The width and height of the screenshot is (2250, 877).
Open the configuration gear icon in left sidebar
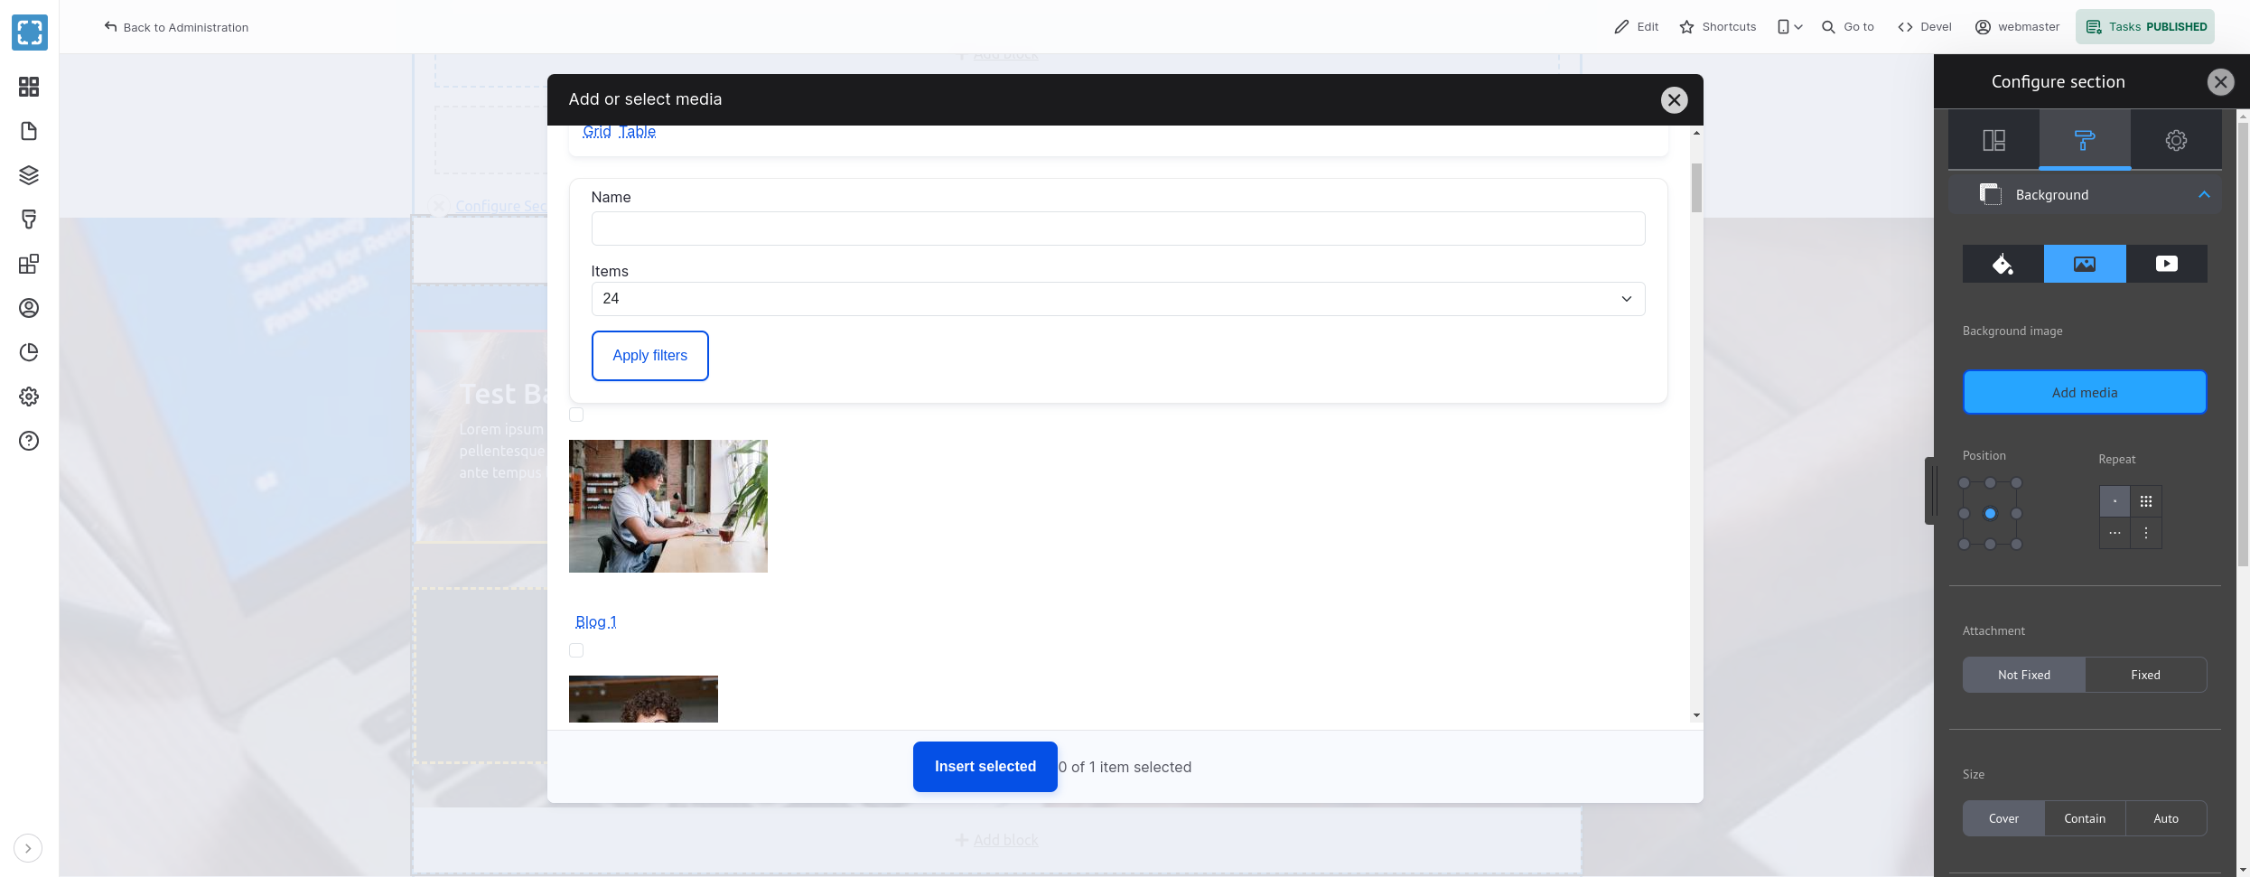point(29,397)
